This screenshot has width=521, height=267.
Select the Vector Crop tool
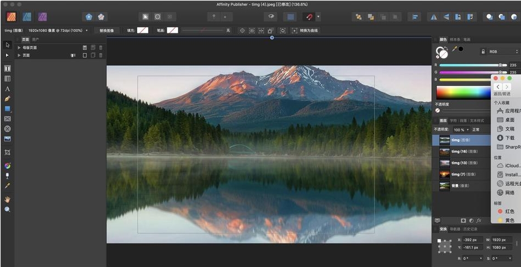tap(7, 152)
